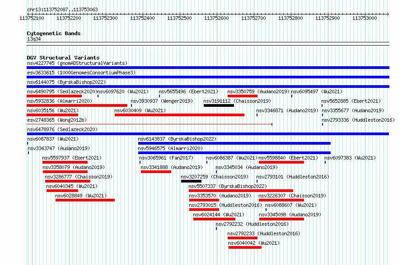This screenshot has width=402, height=265.
Task: Select variant nsv6088607 (Wu2021)
Action: (291, 205)
